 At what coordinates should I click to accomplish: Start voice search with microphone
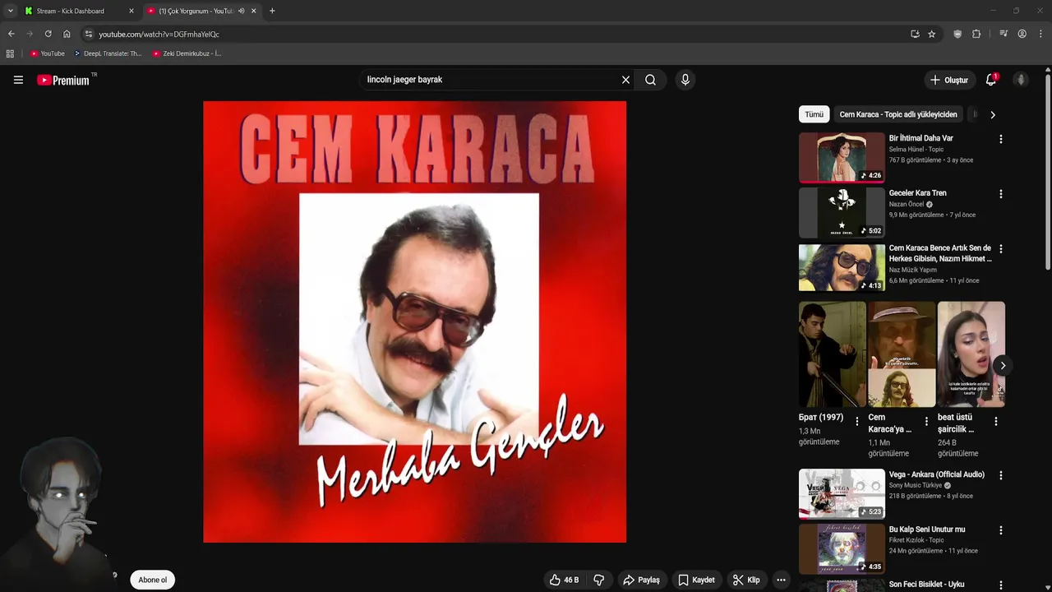(x=685, y=80)
